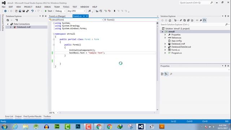Open the Document Outline side tab

[x=3, y=22]
